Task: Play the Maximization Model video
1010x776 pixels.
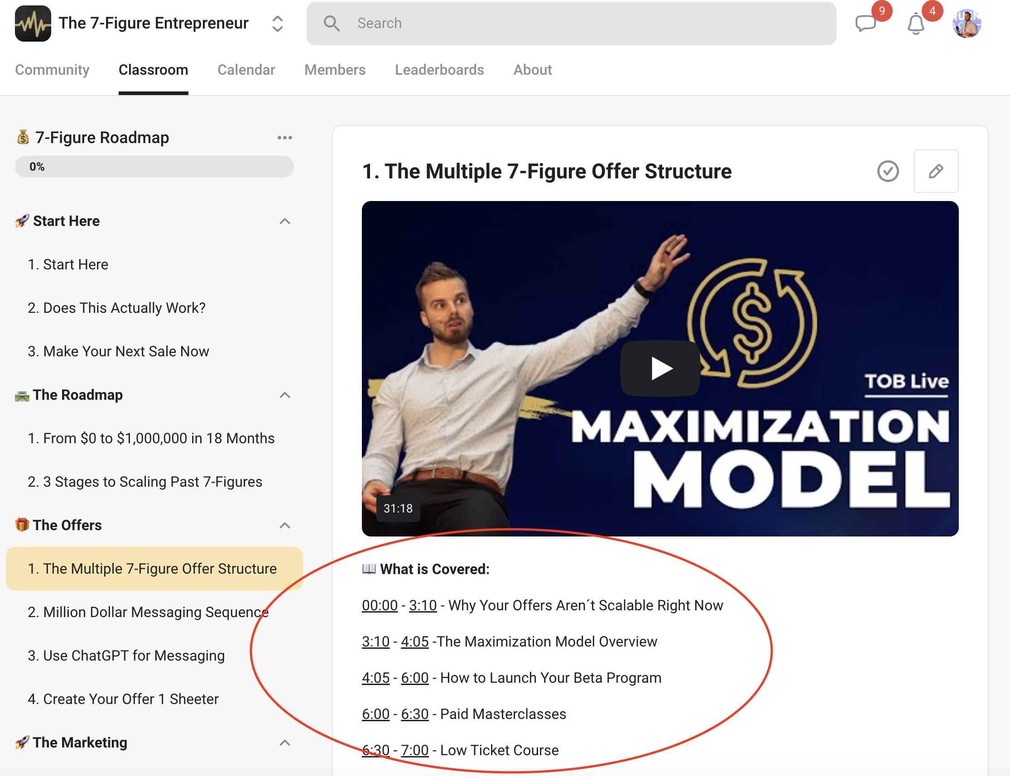Action: click(660, 368)
